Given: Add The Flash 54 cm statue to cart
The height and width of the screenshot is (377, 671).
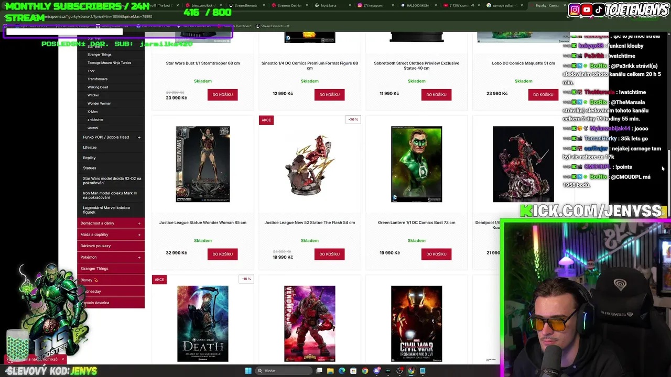Looking at the screenshot, I should 329,254.
